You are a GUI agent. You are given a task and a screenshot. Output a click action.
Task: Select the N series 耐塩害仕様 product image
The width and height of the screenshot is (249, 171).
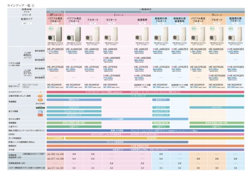pos(235,34)
